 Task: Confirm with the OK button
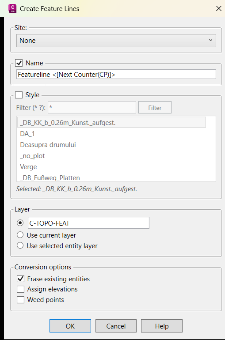point(70,326)
